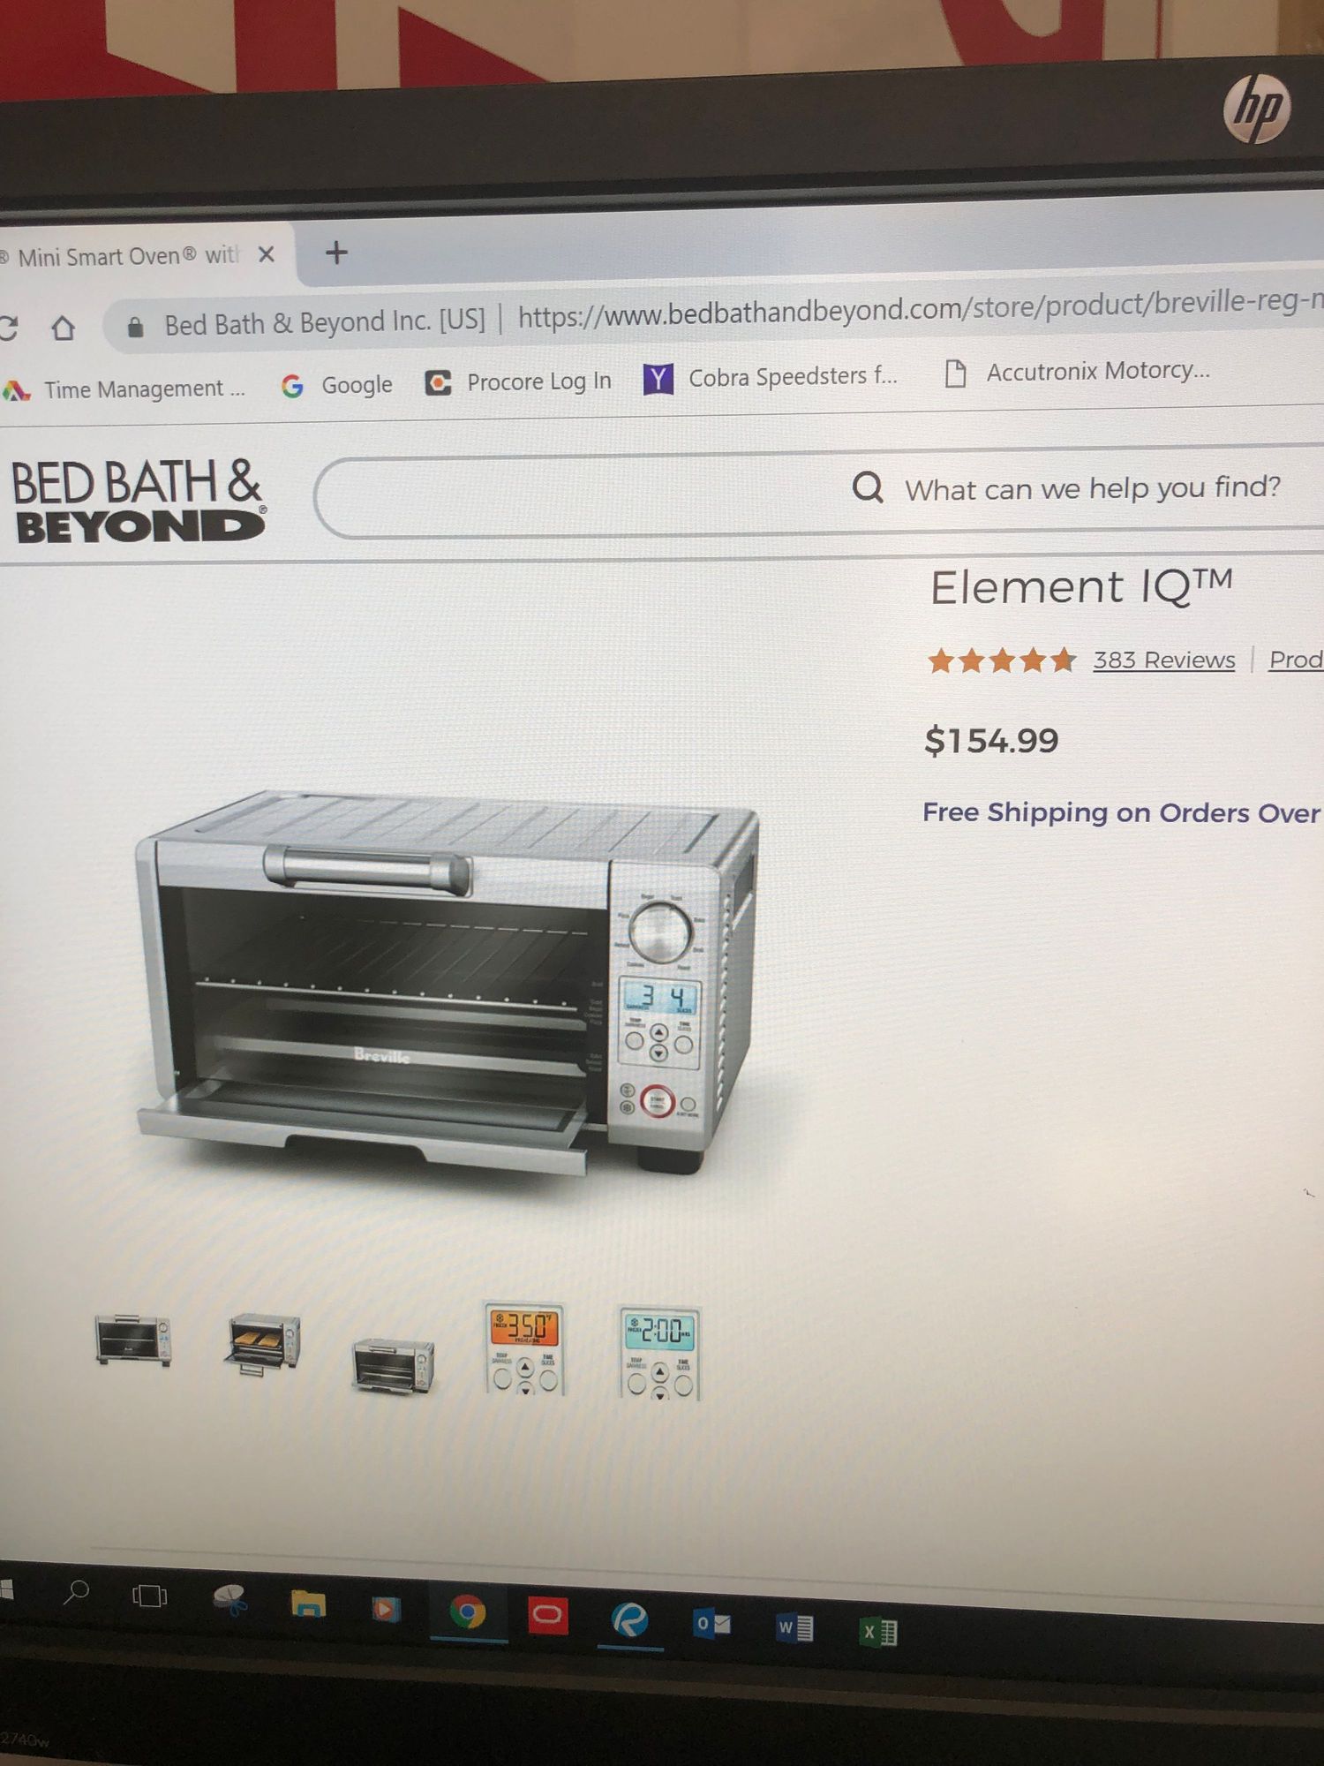Viewport: 1324px width, 1766px height.
Task: Select the 2:00 timer display thumbnail
Action: tap(659, 1353)
